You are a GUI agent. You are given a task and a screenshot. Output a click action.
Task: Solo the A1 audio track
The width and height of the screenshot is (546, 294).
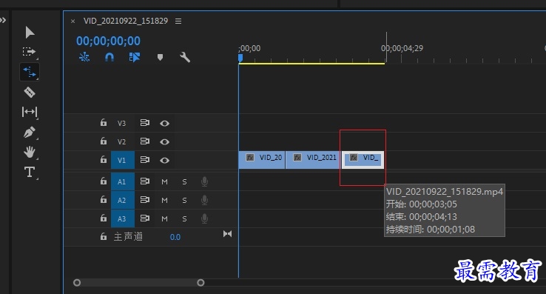[184, 181]
